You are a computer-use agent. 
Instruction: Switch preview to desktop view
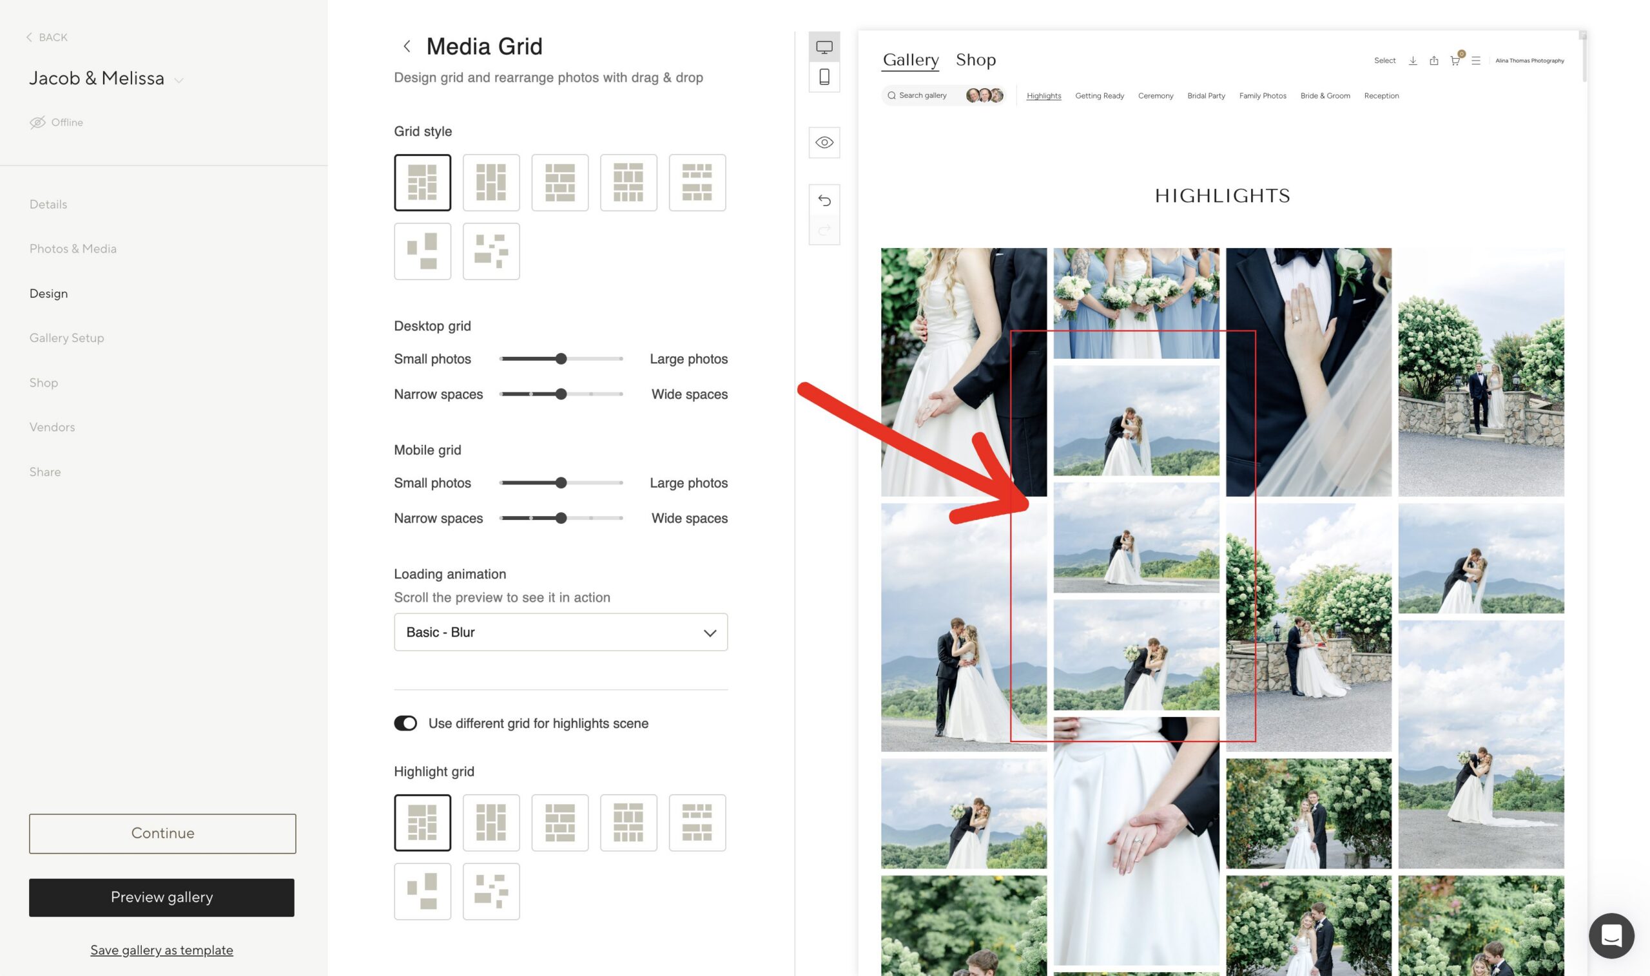824,46
